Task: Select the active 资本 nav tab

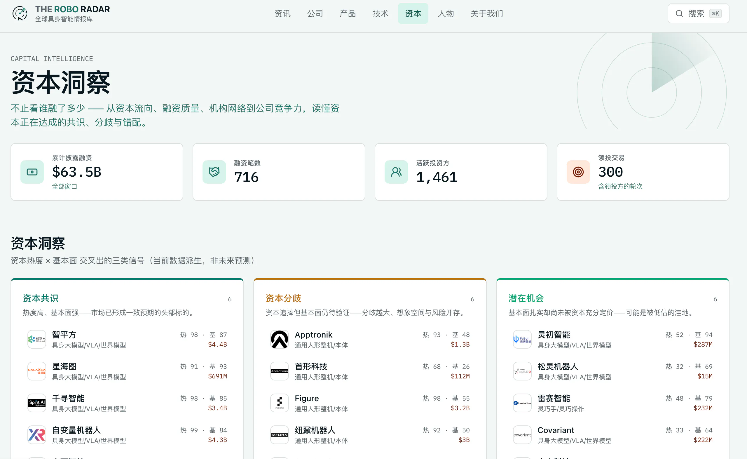Action: pyautogui.click(x=413, y=14)
